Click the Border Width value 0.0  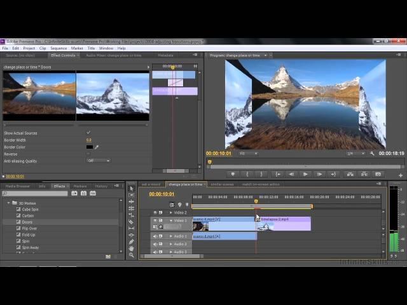point(89,140)
